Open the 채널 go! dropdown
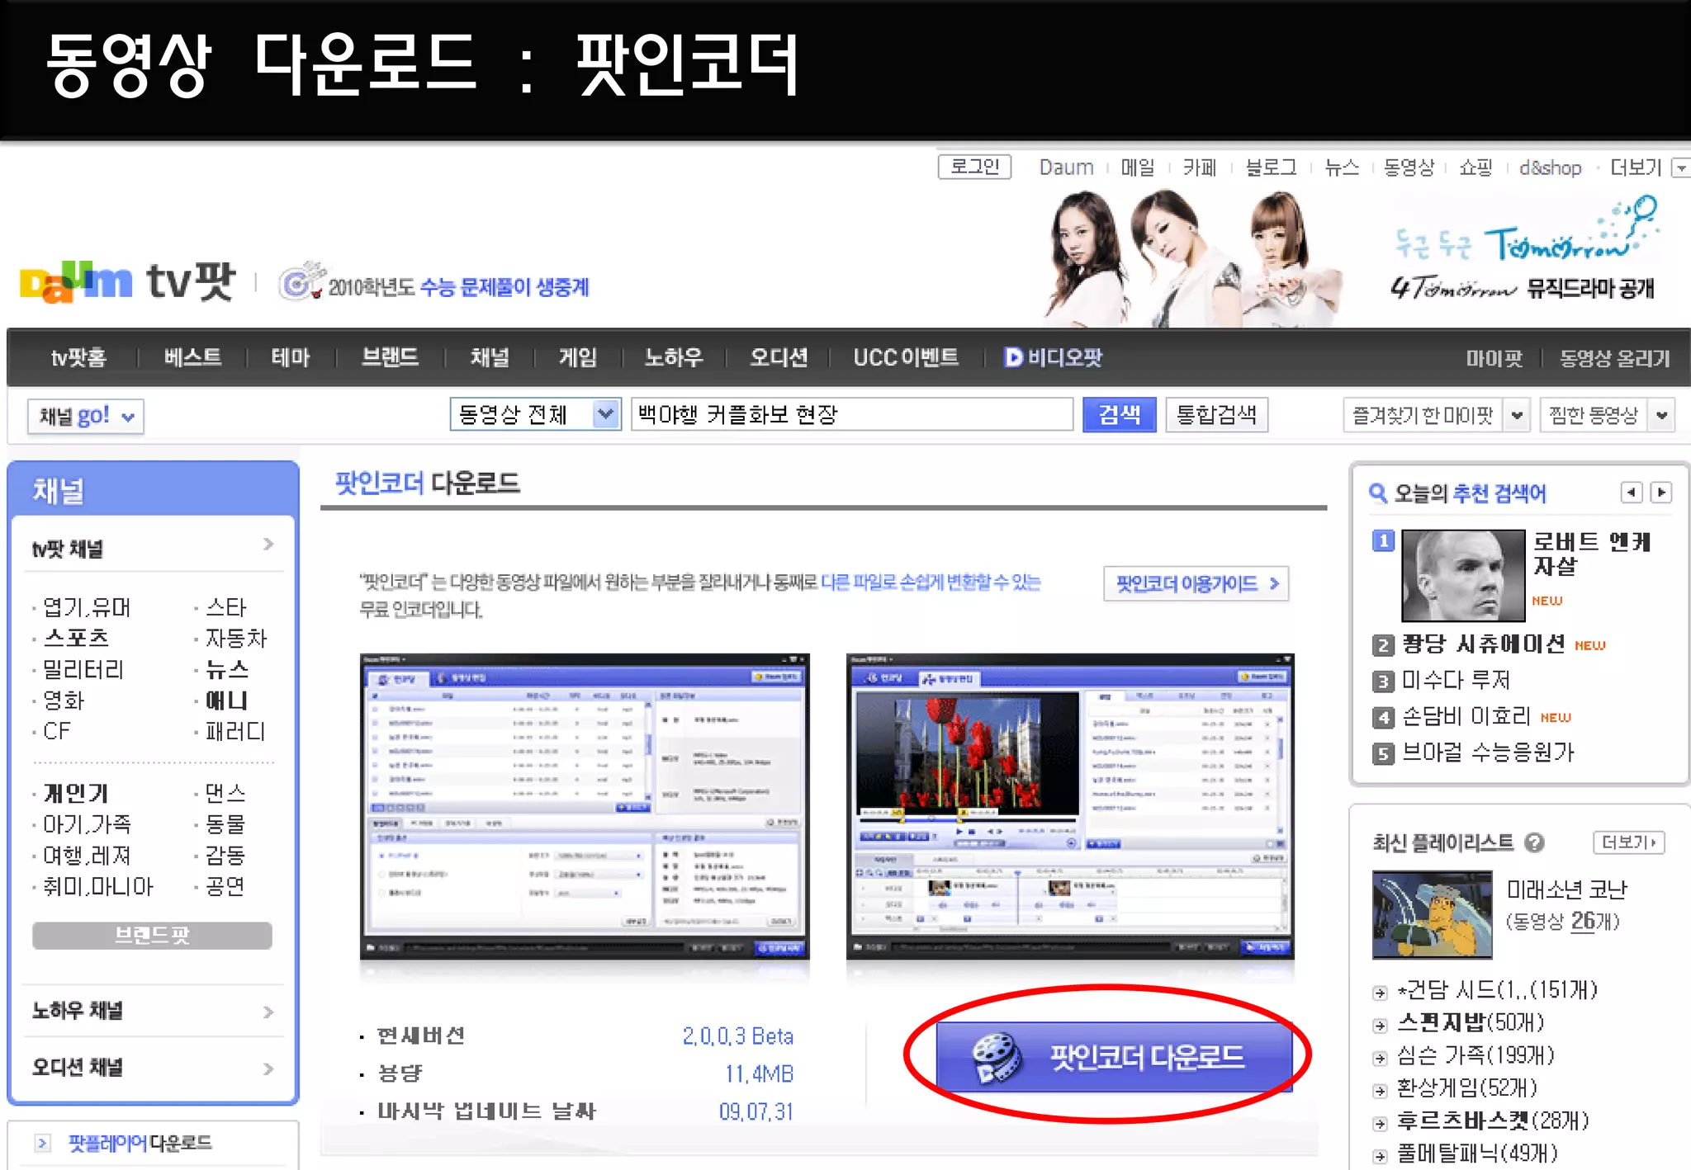The height and width of the screenshot is (1170, 1691). pyautogui.click(x=85, y=416)
